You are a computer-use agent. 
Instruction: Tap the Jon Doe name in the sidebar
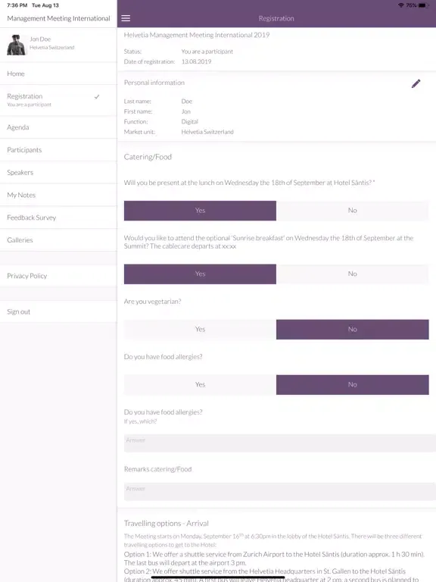tap(40, 39)
